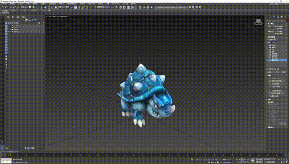This screenshot has width=289, height=164.
Task: Open the Civil View menu
Action: point(116,4)
